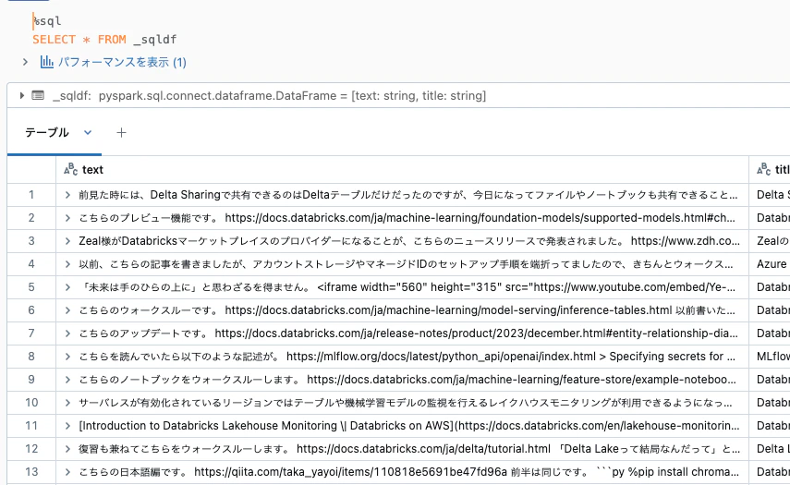The width and height of the screenshot is (790, 485).
Task: Click the table icon next to _sqldf
Action: pyautogui.click(x=38, y=95)
